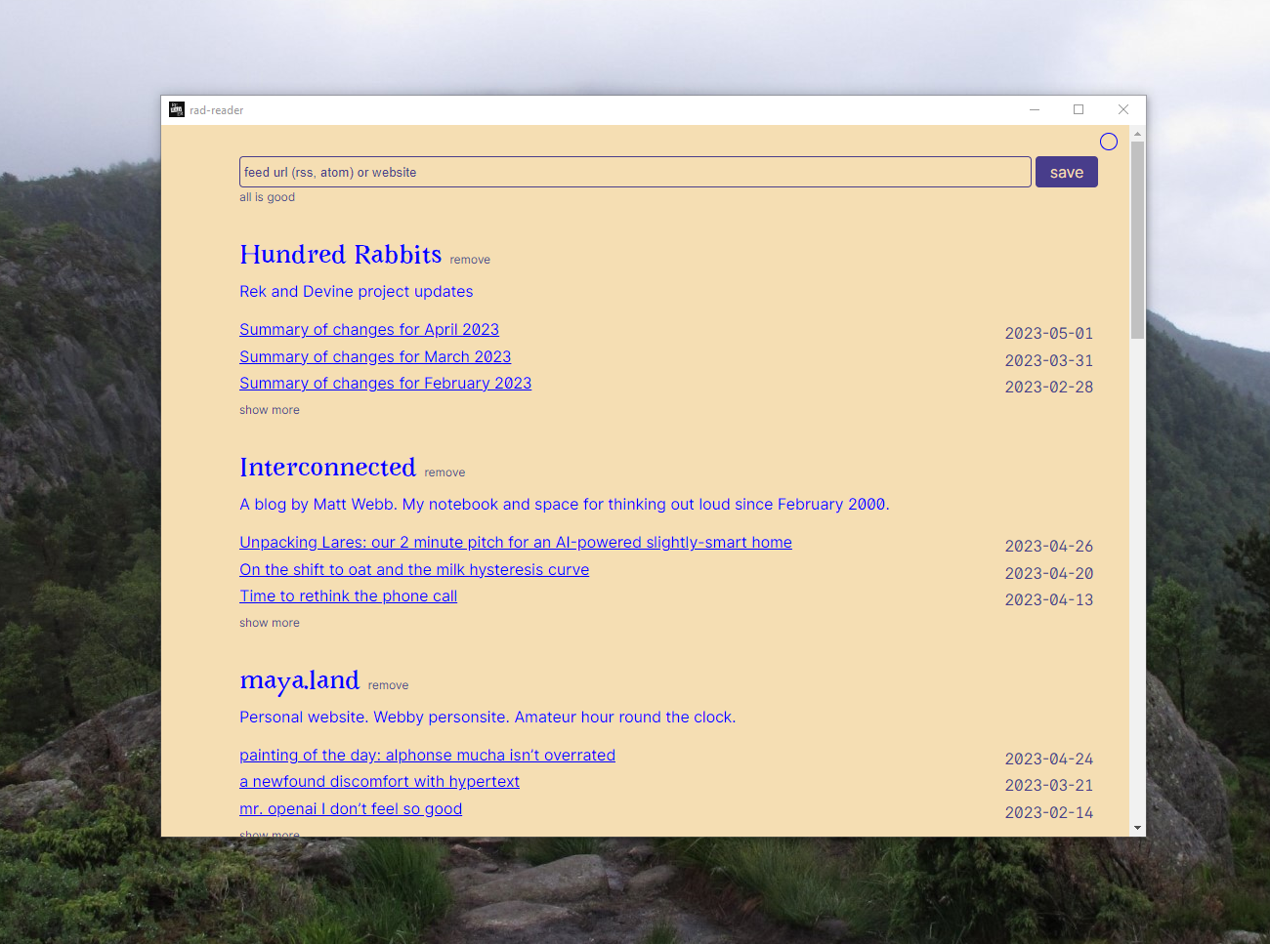Viewport: 1270px width, 944px height.
Task: Show more posts under Interconnected
Action: click(x=270, y=623)
